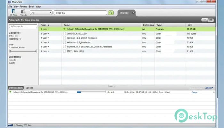Close the 'linux iso' search tab
The width and height of the screenshot is (224, 128).
click(x=133, y=13)
